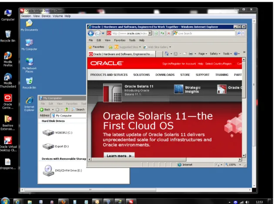Click the Internet Explorer Back arrow button
Screen dimensions: 274x204
pyautogui.click(x=91, y=33)
